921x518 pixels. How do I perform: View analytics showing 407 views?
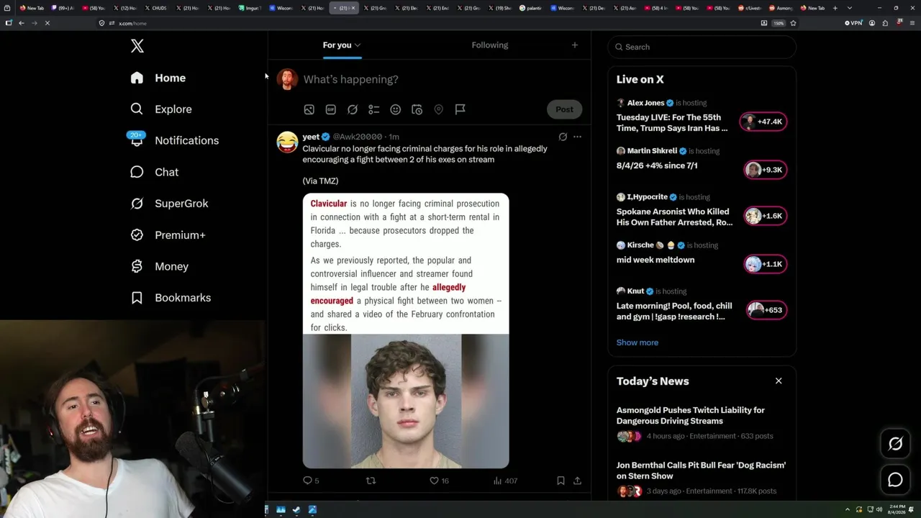tap(505, 481)
